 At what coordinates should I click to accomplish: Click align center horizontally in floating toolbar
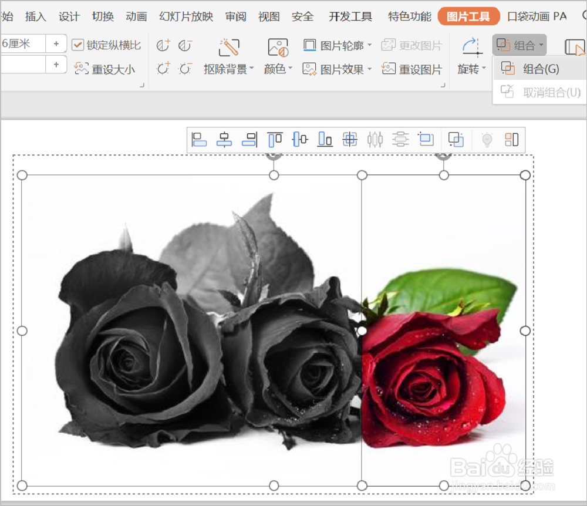pos(224,140)
